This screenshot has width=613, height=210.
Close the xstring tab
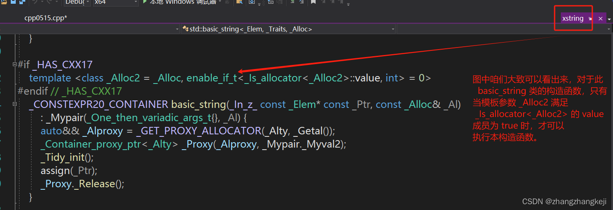point(600,19)
